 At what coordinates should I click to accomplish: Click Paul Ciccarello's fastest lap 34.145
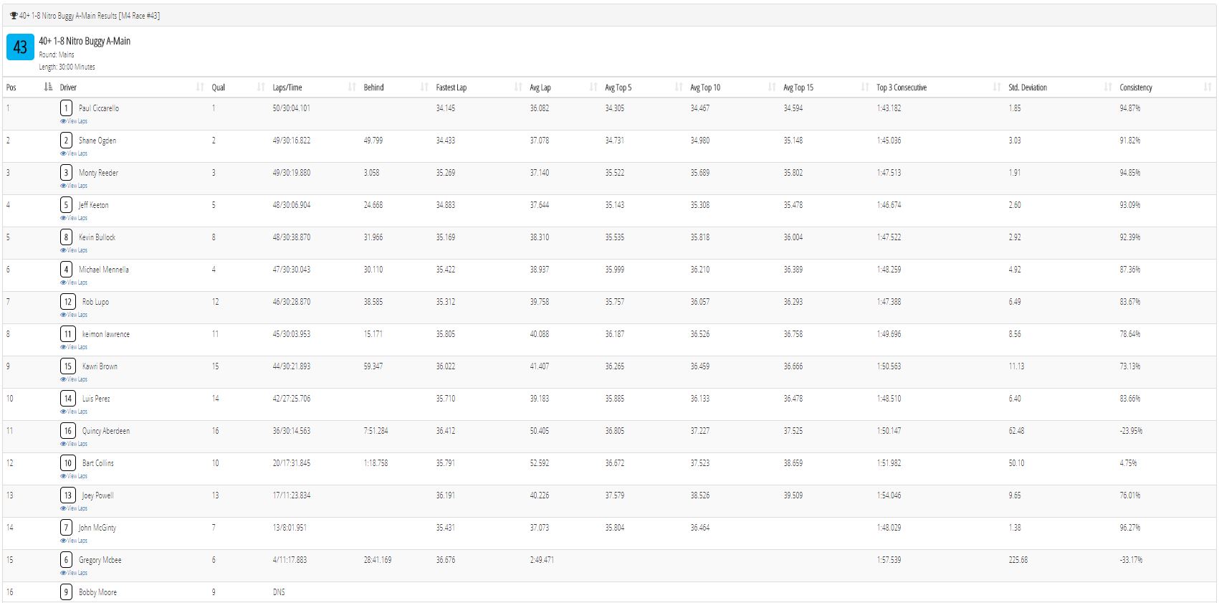click(446, 108)
